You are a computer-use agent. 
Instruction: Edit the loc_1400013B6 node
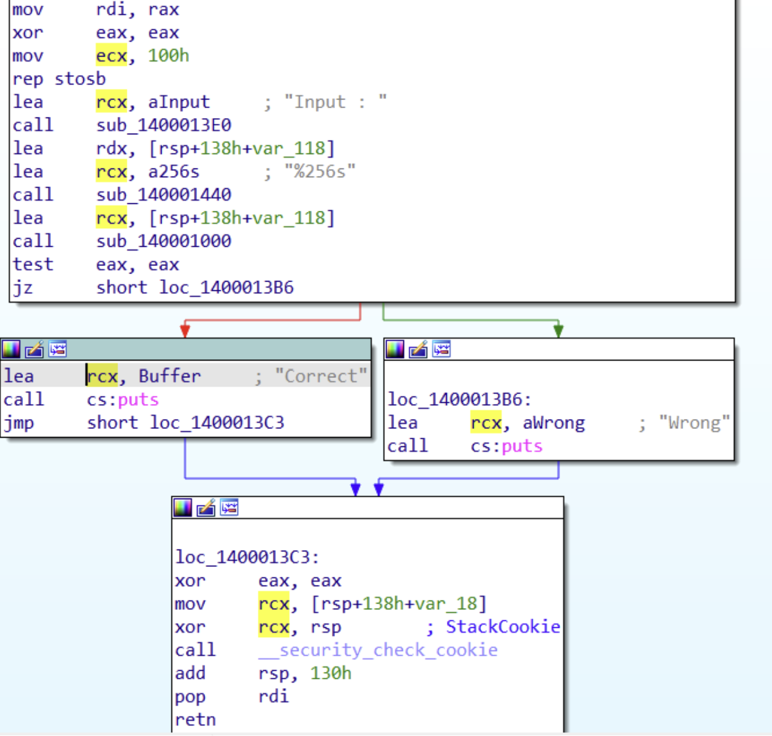tap(418, 349)
